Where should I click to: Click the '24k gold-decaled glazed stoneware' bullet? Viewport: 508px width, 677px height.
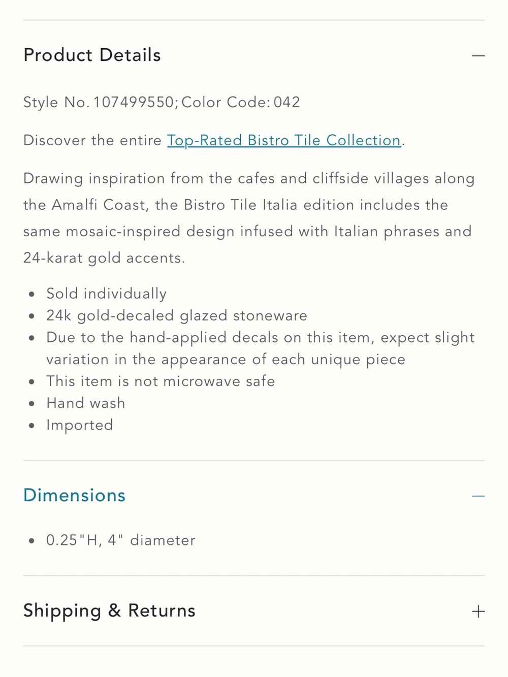click(177, 315)
